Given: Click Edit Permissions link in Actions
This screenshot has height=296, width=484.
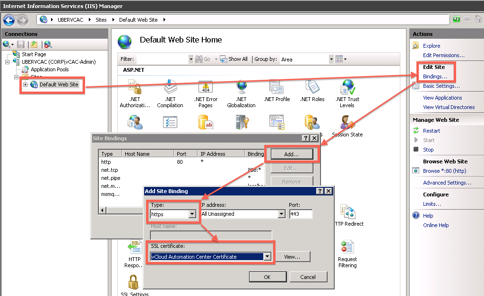Looking at the screenshot, I should point(443,55).
